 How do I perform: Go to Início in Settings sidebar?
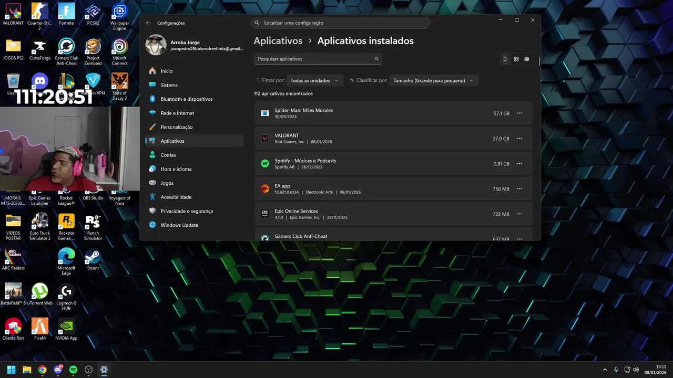194,71
